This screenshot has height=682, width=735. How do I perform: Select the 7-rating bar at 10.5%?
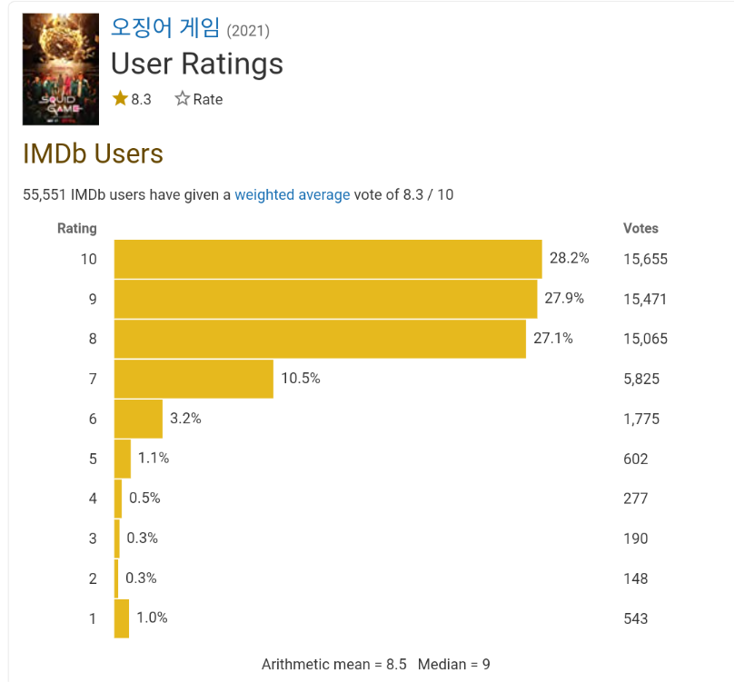(194, 379)
